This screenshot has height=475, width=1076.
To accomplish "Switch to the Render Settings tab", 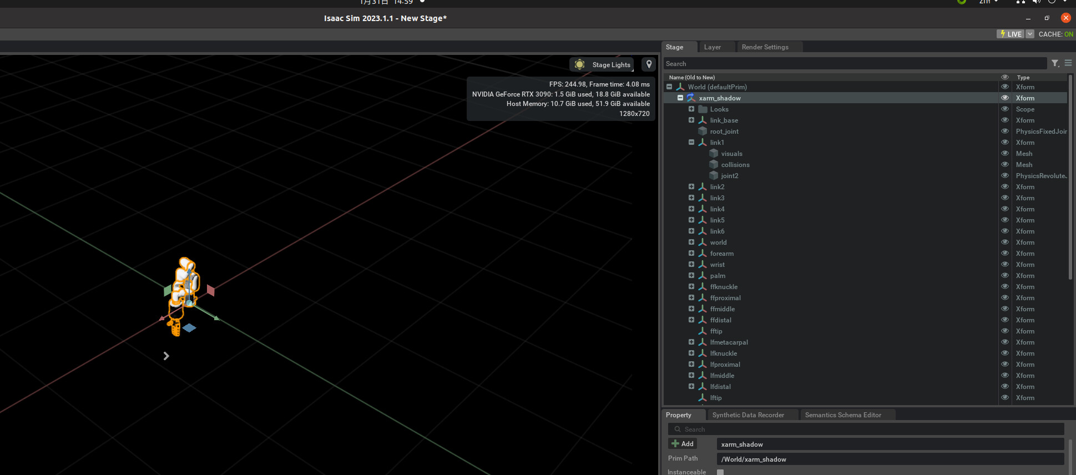I will tap(765, 47).
